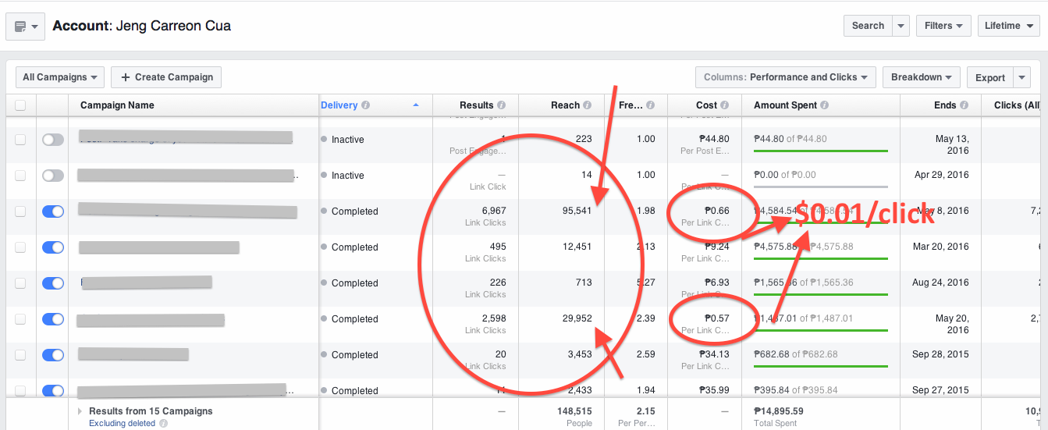Sort by the Reach column header

tap(565, 105)
